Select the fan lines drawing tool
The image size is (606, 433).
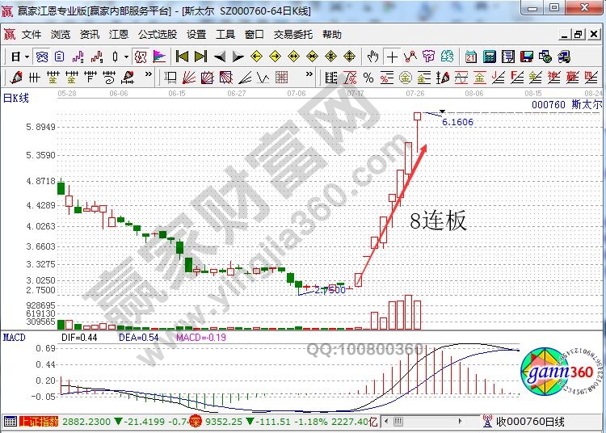click(188, 78)
